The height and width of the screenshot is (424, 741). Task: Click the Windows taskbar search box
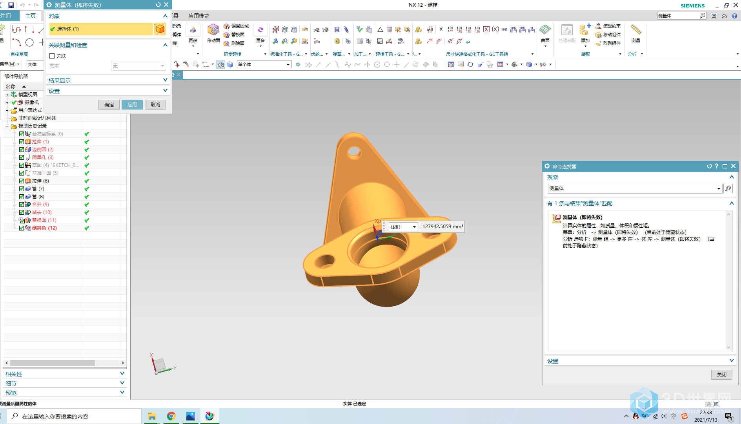[75, 416]
